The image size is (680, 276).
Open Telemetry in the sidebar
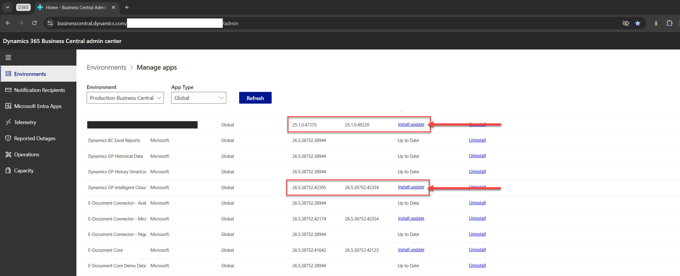click(x=38, y=122)
